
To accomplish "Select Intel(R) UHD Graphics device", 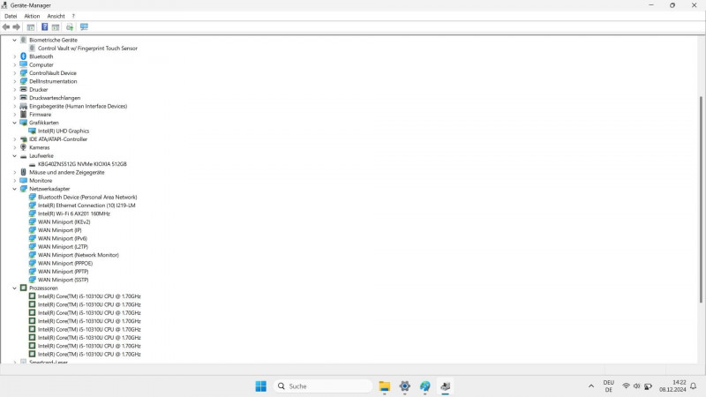I will coord(64,131).
